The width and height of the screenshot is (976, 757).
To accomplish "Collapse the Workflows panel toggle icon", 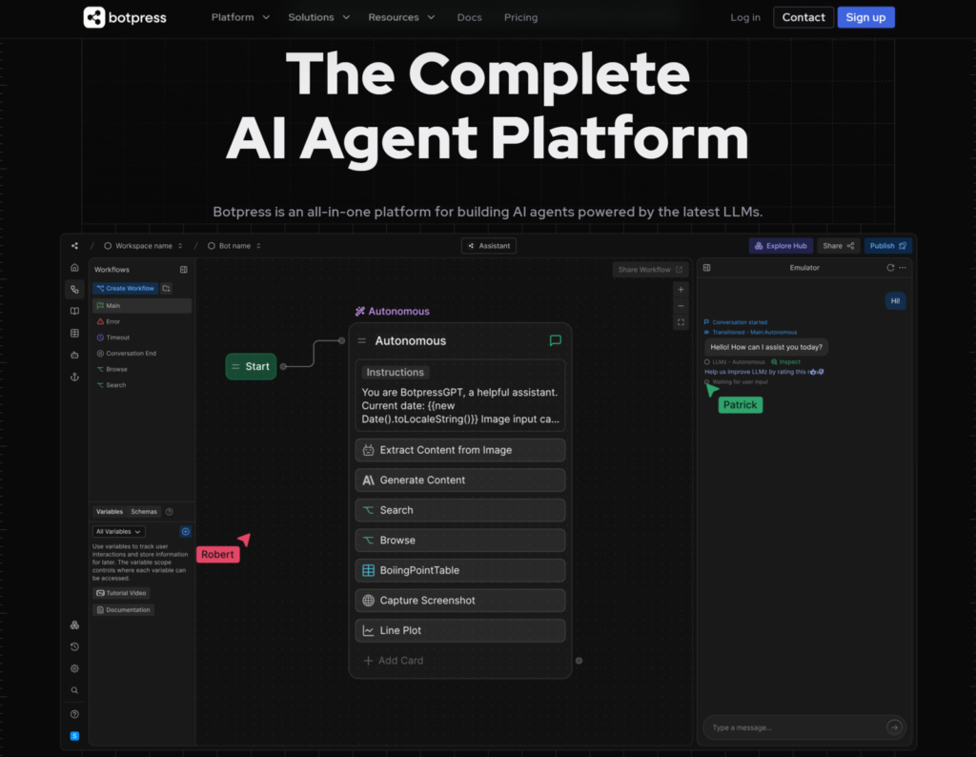I will click(184, 270).
